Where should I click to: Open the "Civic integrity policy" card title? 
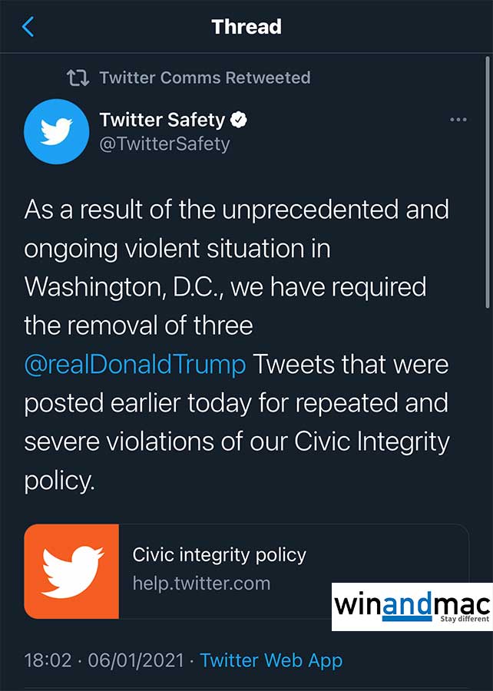219,555
